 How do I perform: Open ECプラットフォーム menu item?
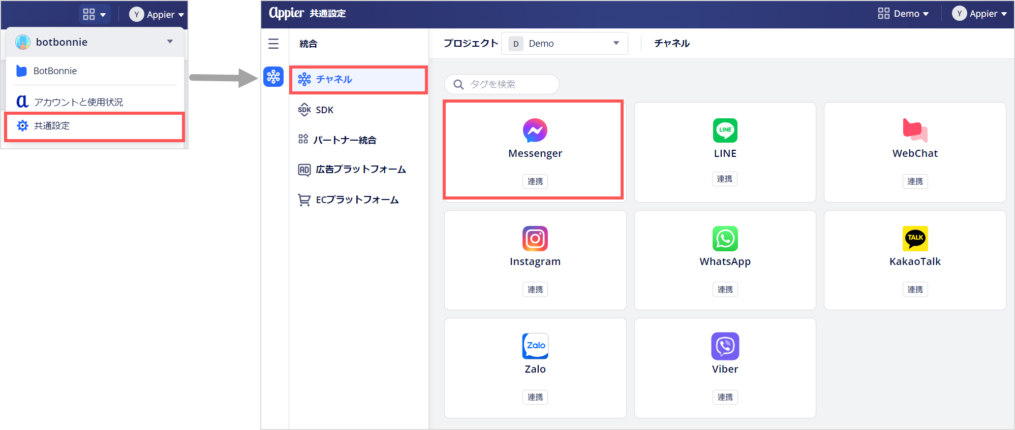(358, 200)
